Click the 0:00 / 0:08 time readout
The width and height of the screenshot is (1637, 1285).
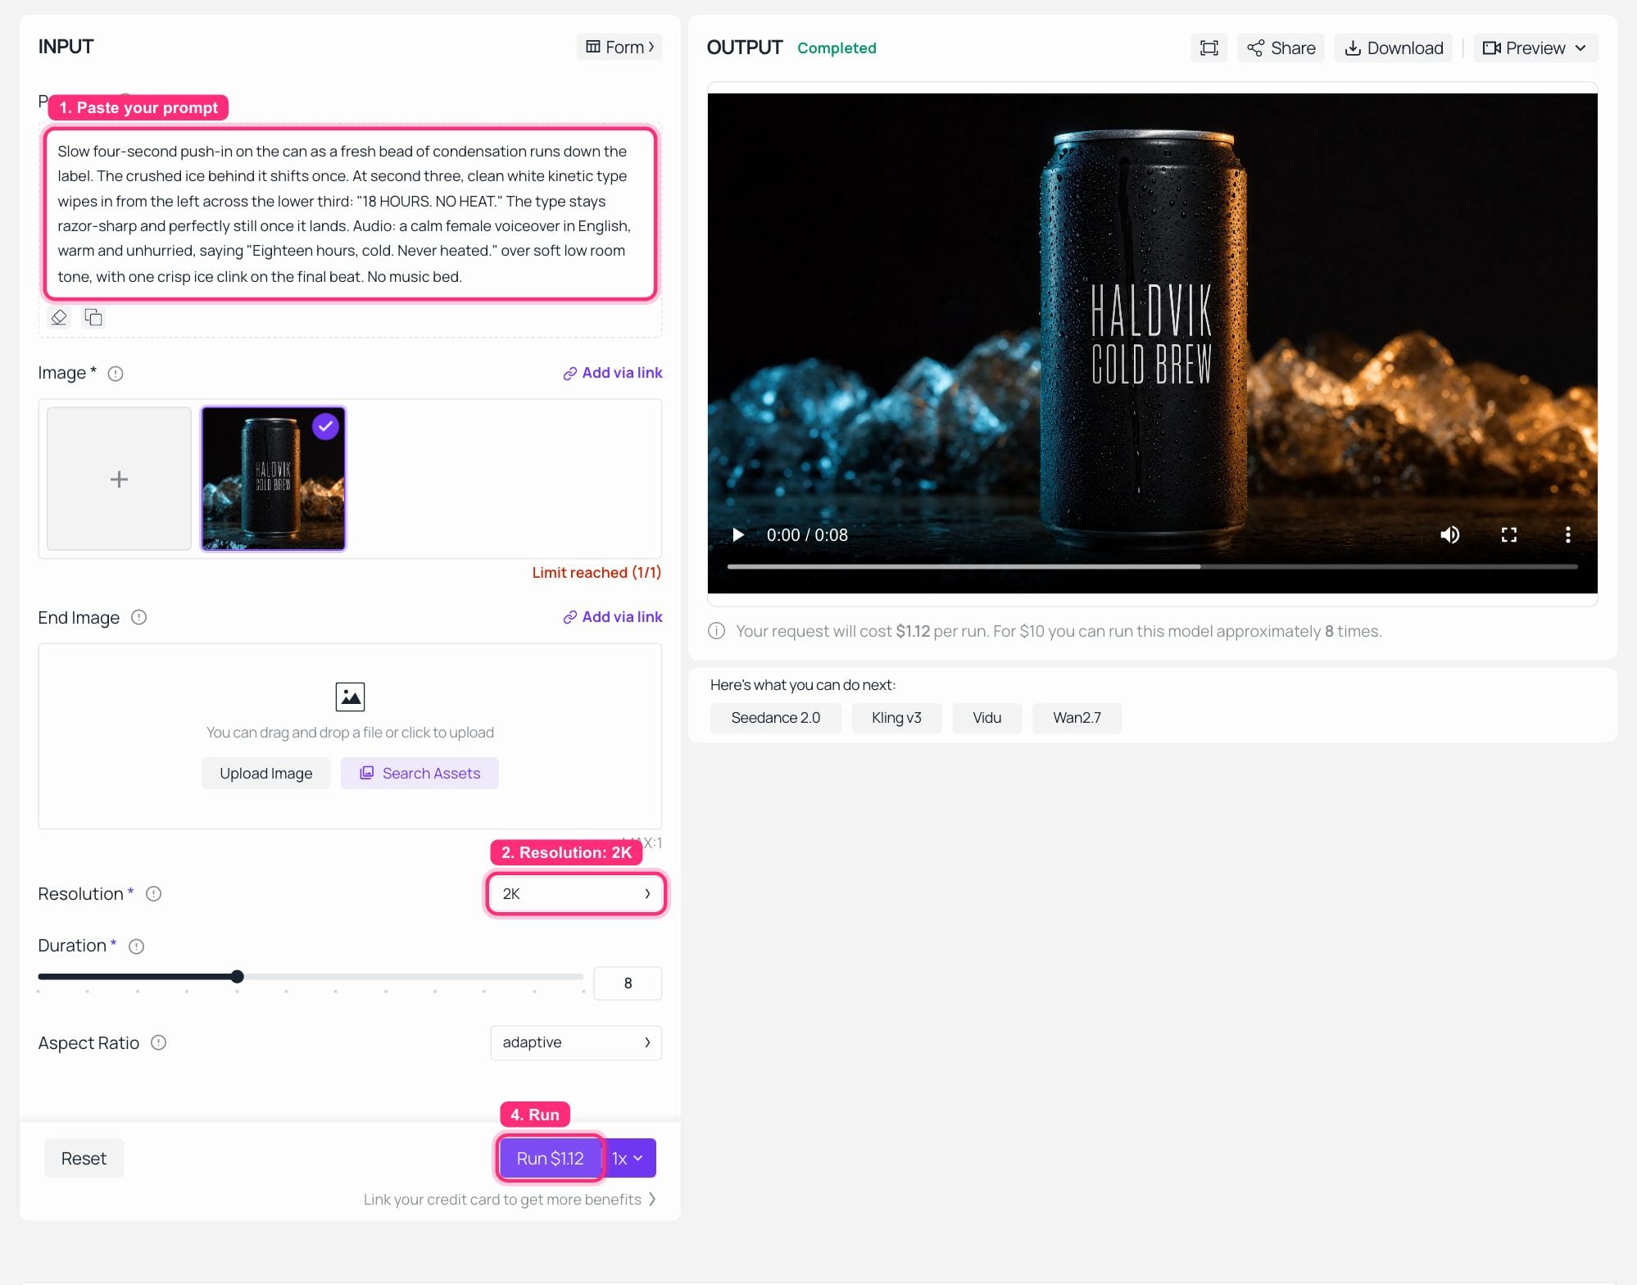[x=807, y=535]
